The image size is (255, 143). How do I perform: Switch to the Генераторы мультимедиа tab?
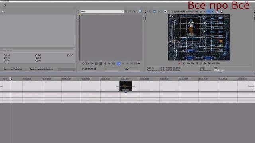tap(42, 69)
